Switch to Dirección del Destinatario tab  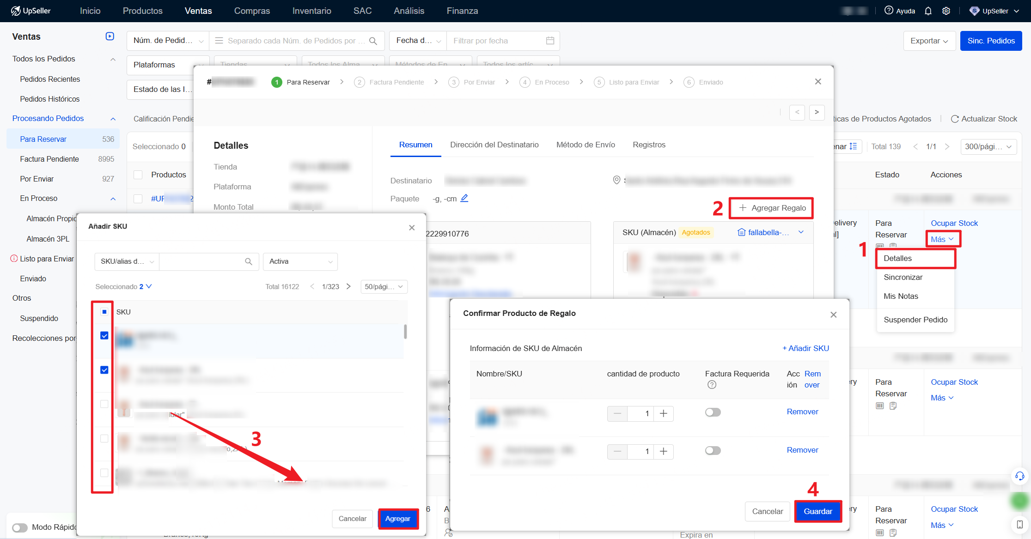tap(494, 145)
